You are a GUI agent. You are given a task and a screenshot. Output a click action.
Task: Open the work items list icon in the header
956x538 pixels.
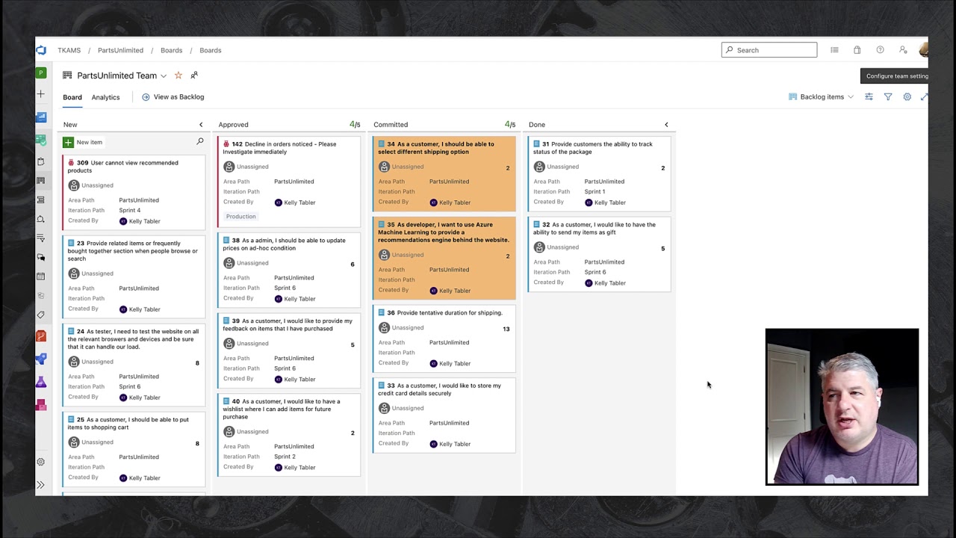(834, 50)
